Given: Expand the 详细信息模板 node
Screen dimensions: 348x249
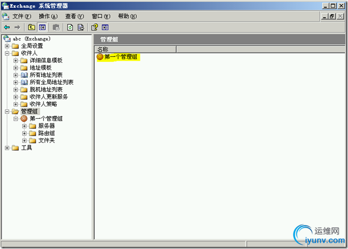Looking at the screenshot, I should [15, 61].
